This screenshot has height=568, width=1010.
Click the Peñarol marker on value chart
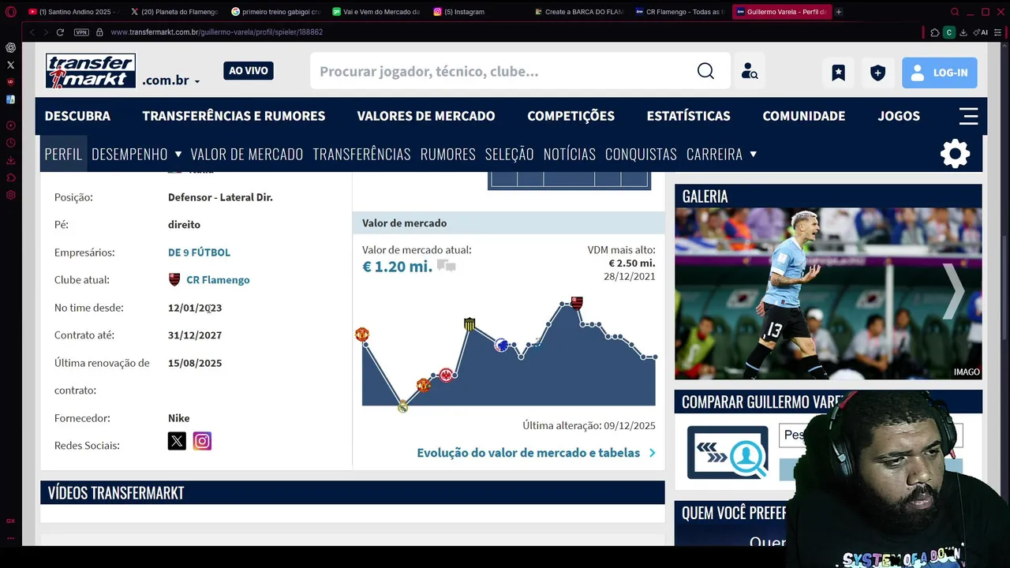[x=469, y=324]
